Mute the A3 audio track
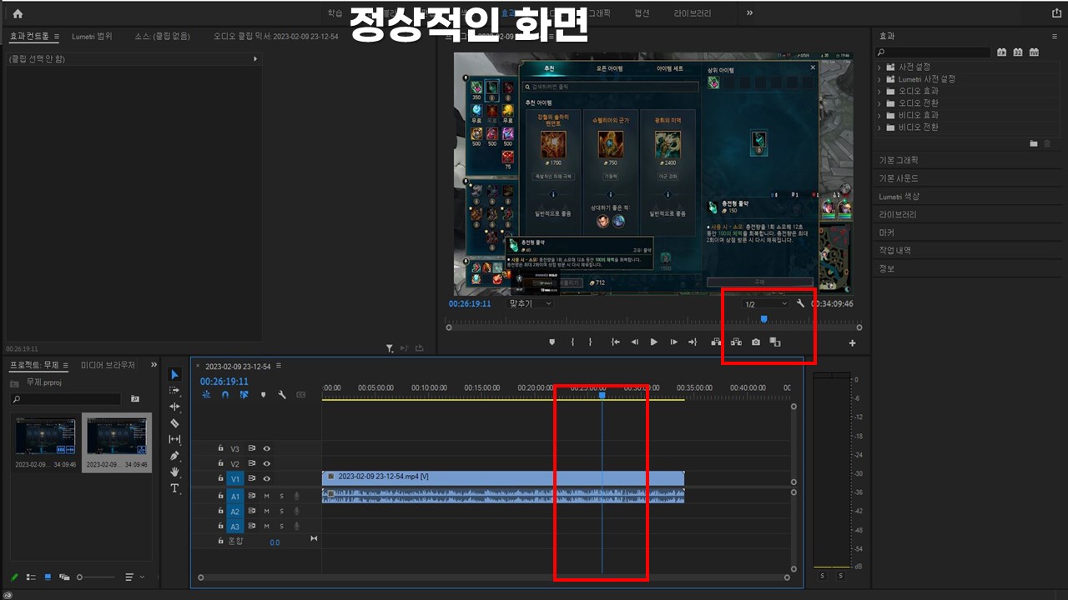The height and width of the screenshot is (600, 1068). 267,527
